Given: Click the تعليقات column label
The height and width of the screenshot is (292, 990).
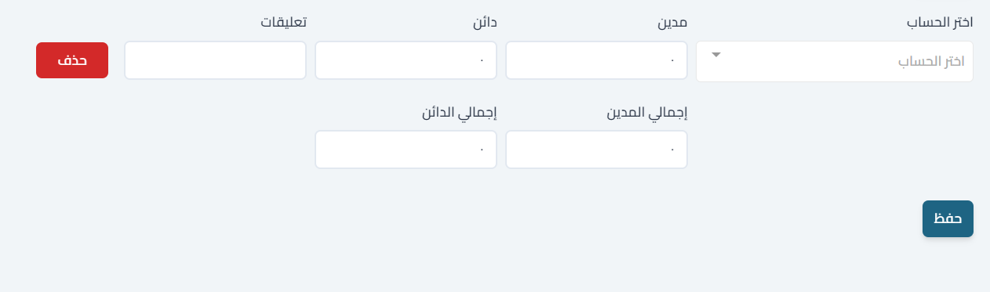Looking at the screenshot, I should (284, 23).
